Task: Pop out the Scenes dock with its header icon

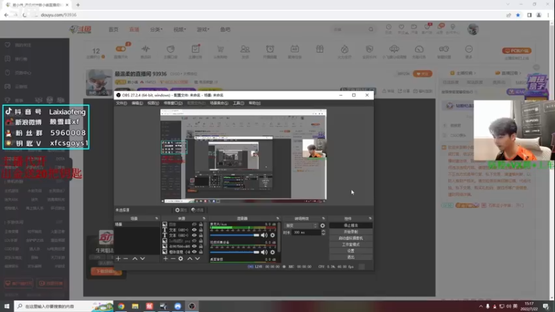Action: [x=157, y=218]
